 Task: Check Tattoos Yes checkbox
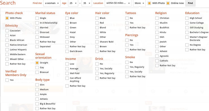[127, 23]
